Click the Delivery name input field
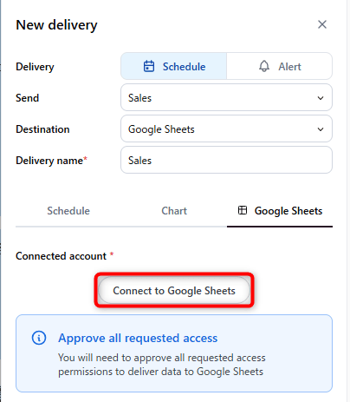This screenshot has height=402, width=350. pos(226,160)
